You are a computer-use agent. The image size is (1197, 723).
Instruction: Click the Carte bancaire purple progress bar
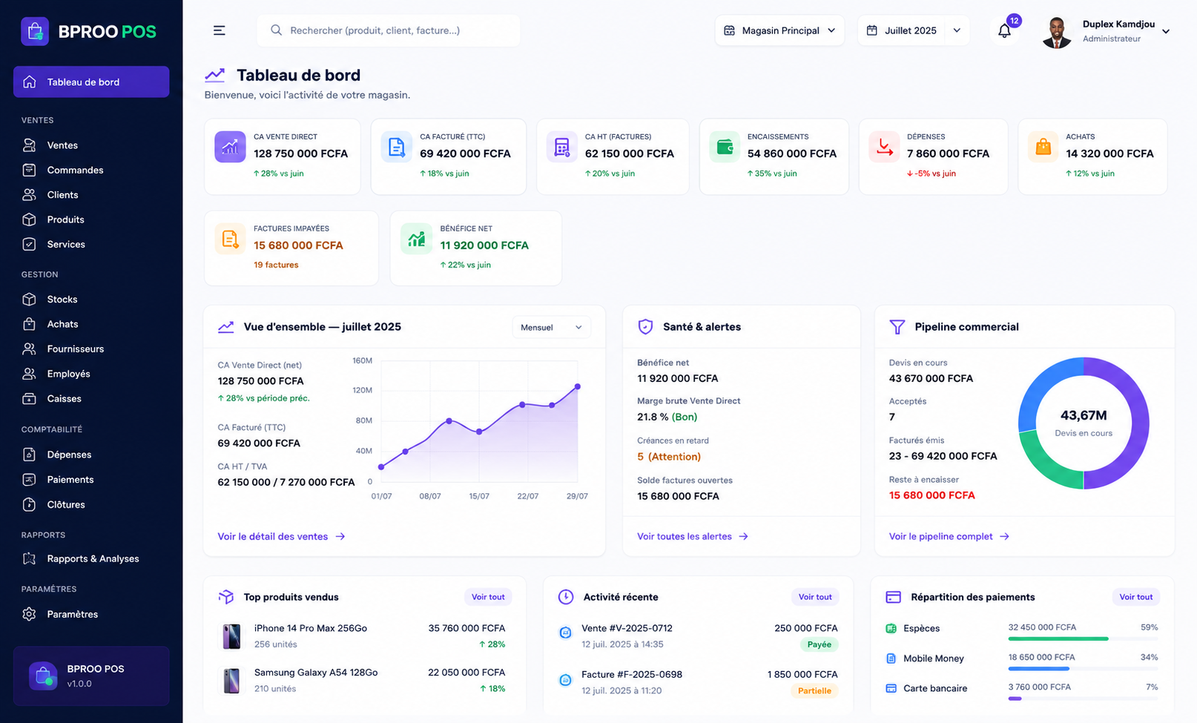[1015, 699]
